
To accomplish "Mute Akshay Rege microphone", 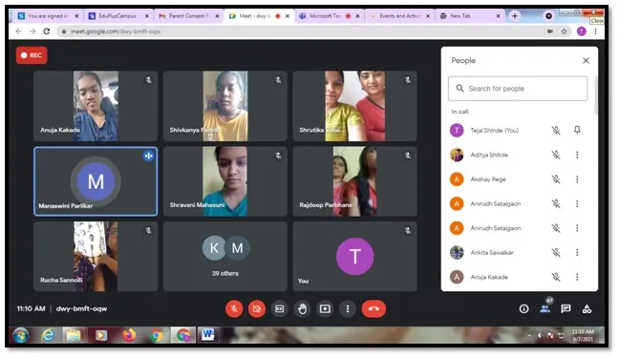I will [556, 179].
